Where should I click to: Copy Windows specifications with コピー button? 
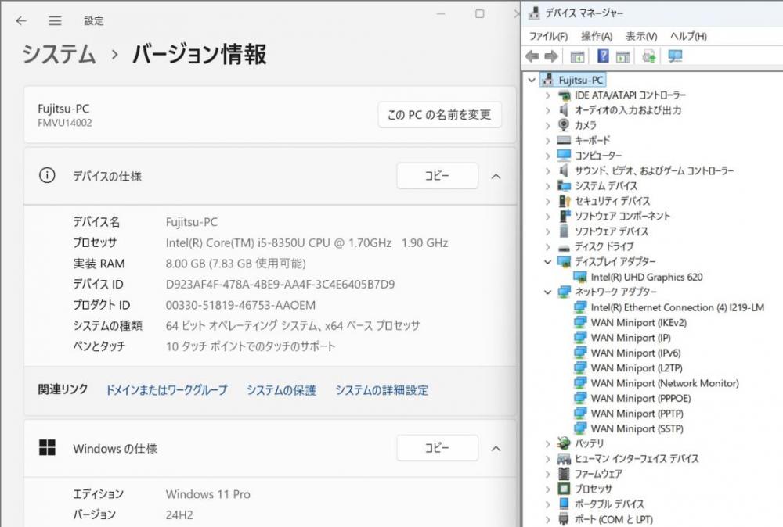(438, 448)
